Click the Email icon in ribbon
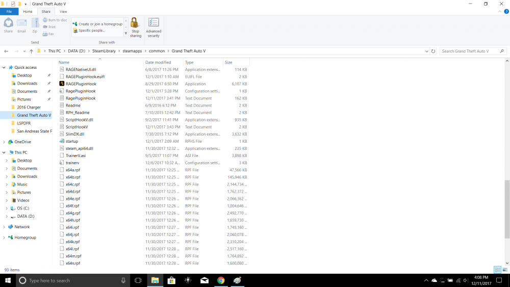Screen dimensions: 510x287 pos(21,25)
